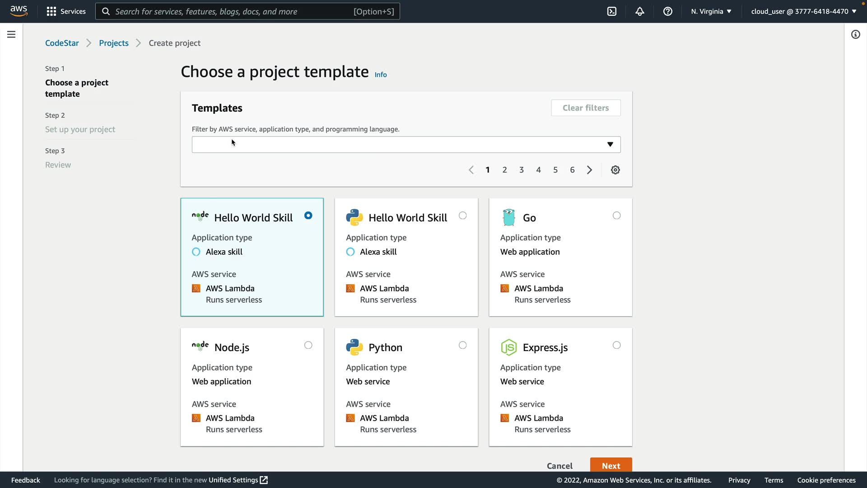This screenshot has width=867, height=488.
Task: Click the AWS logo home icon
Action: 19,11
